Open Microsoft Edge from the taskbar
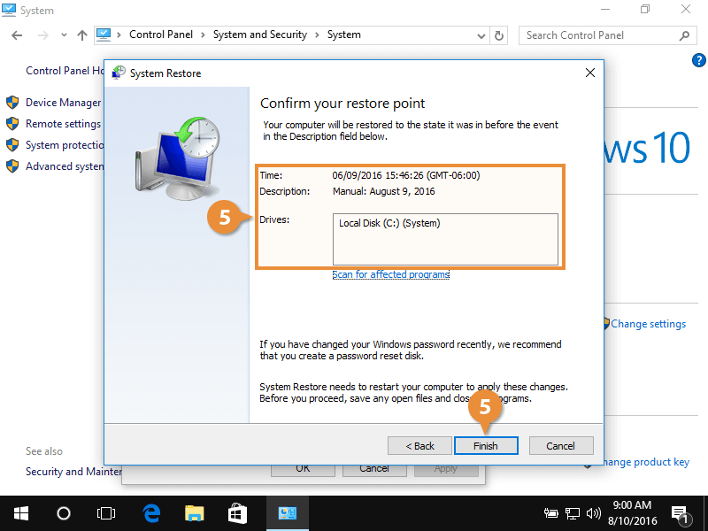The image size is (708, 531). (150, 512)
